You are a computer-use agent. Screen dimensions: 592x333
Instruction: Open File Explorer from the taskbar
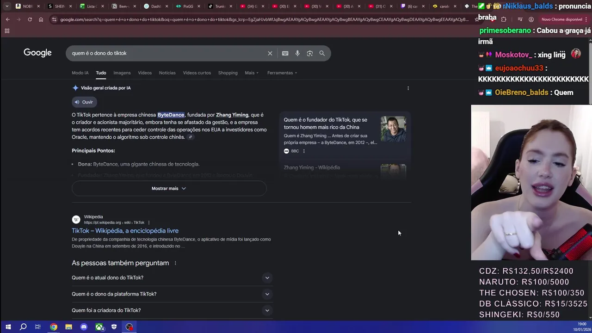[68, 327]
